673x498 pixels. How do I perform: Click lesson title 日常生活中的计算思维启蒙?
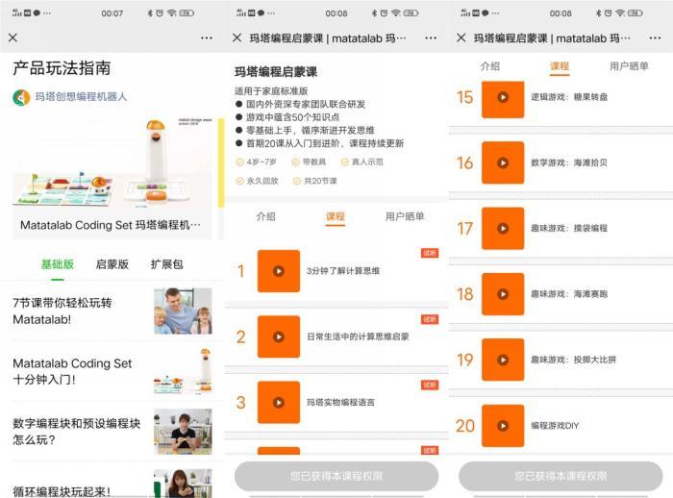click(358, 336)
